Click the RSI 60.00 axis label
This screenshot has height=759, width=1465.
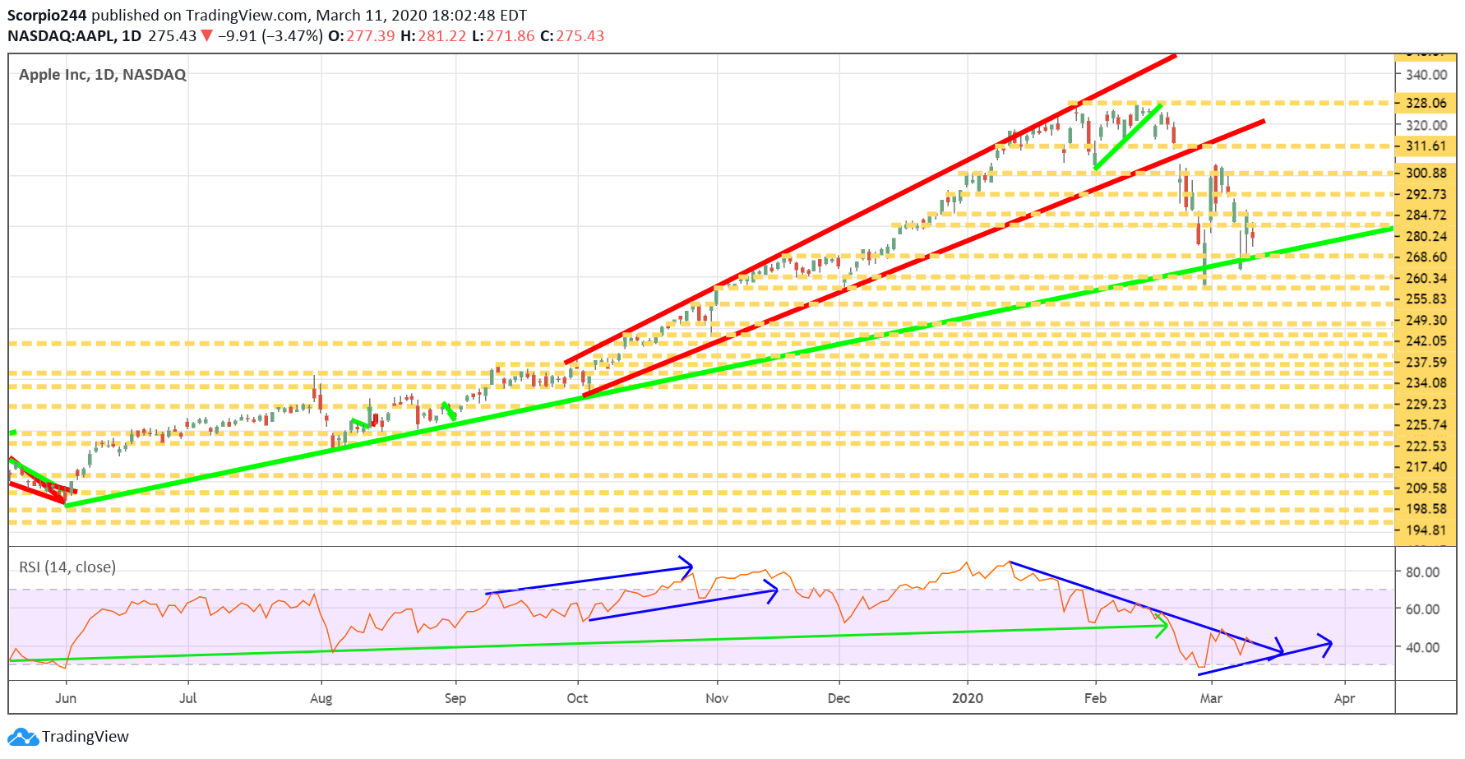tap(1422, 609)
